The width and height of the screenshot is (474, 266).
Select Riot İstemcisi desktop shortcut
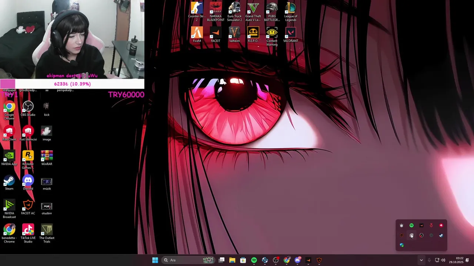tap(28, 133)
